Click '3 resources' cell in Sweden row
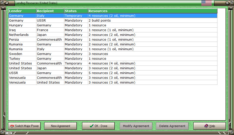This screenshot has height=135, width=234. (x=153, y=54)
